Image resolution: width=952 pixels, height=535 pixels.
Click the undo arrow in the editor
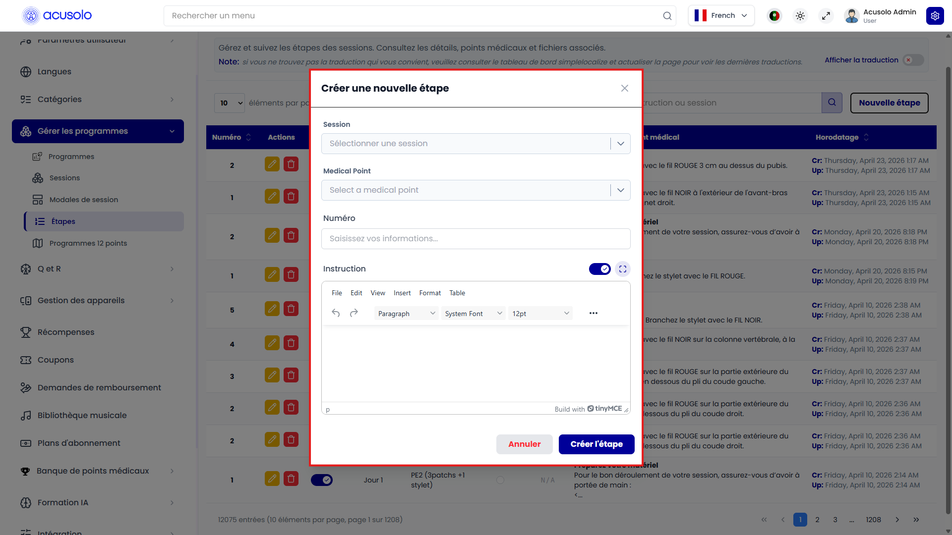pos(336,313)
